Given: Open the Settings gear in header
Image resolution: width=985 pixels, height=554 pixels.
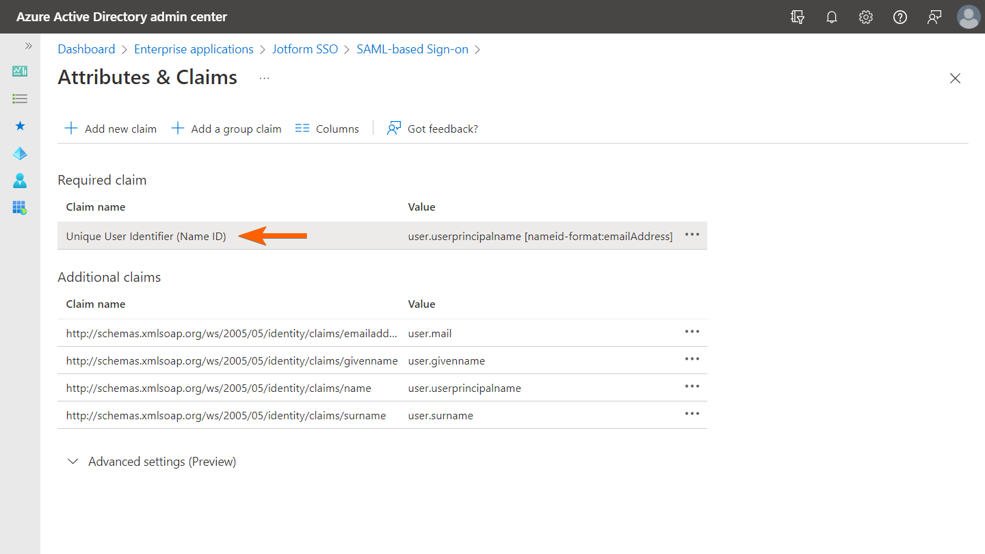Looking at the screenshot, I should [866, 17].
